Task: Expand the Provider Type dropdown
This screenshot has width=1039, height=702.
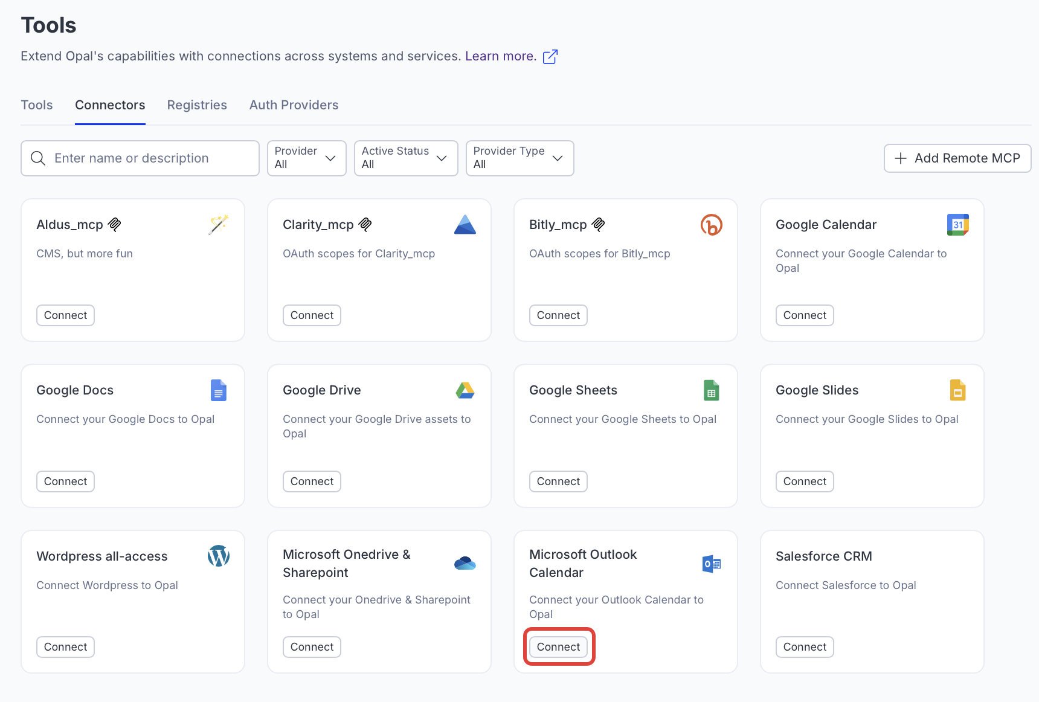Action: [519, 158]
